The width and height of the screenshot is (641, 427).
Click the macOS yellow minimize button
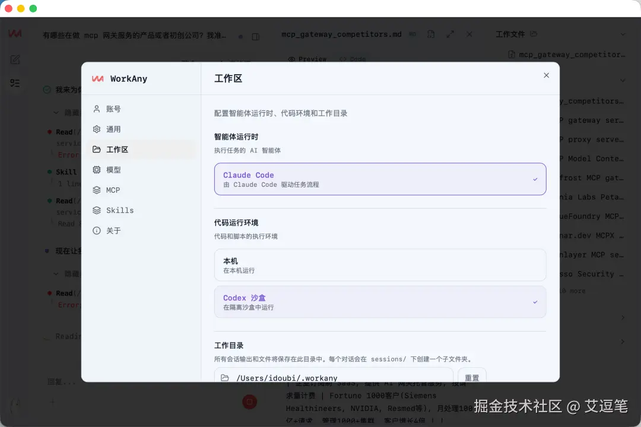21,8
